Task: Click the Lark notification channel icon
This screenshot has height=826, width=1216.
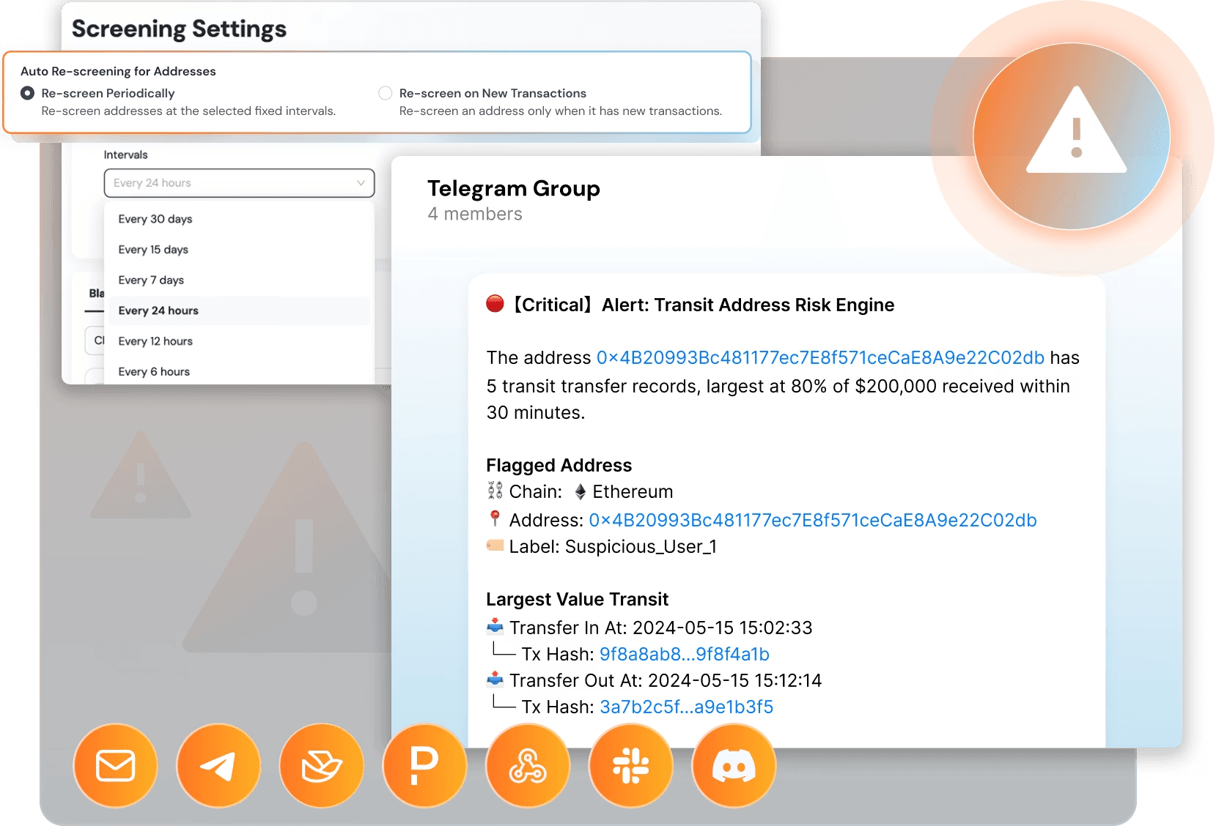Action: tap(321, 764)
